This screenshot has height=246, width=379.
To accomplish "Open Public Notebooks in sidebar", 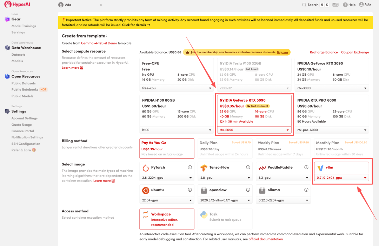I will 25,90.
